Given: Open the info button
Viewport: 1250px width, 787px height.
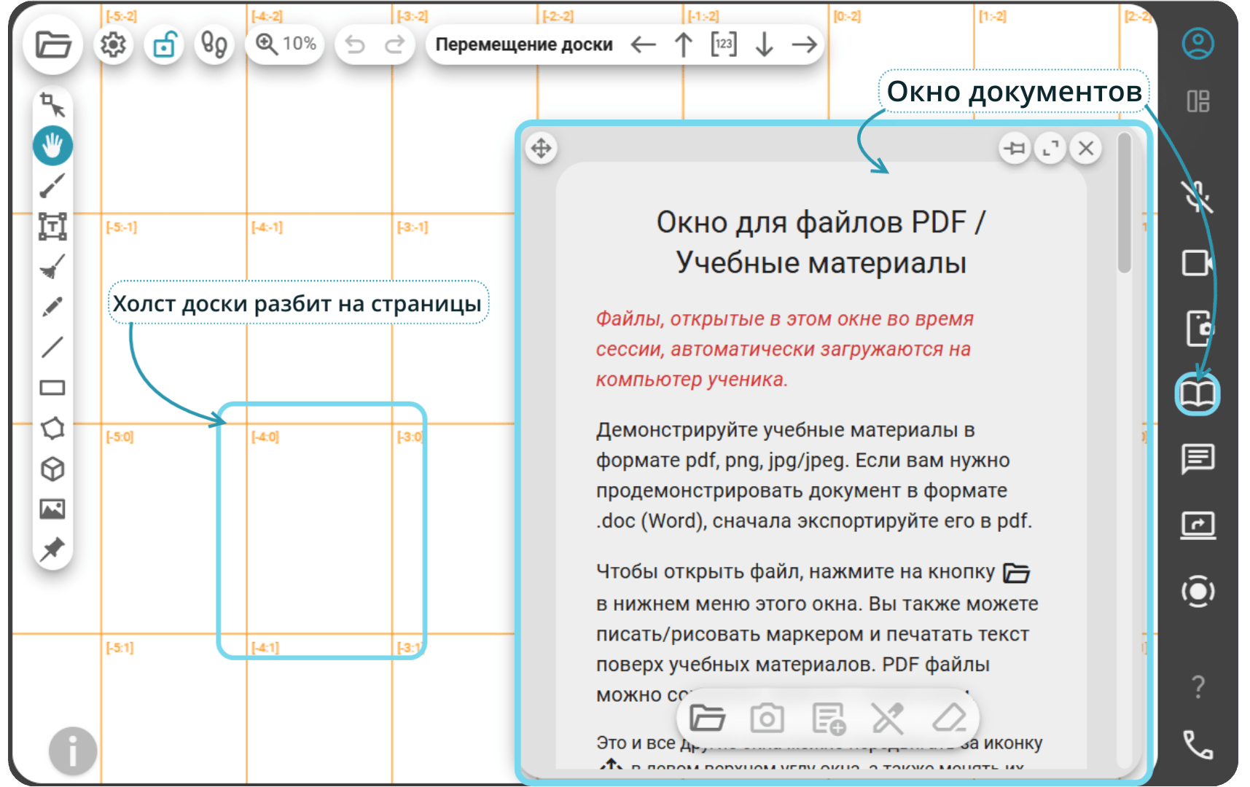Looking at the screenshot, I should pyautogui.click(x=73, y=751).
